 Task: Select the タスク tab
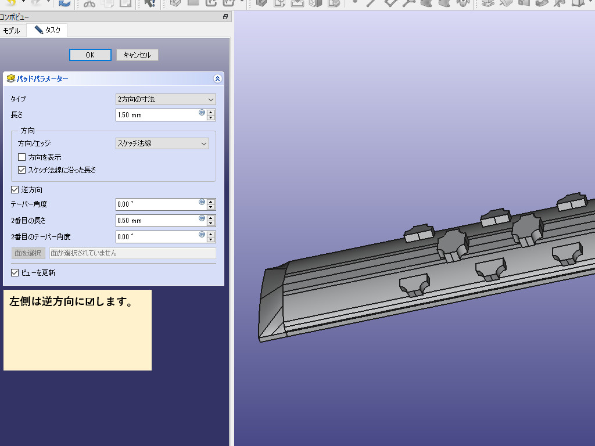tap(48, 30)
